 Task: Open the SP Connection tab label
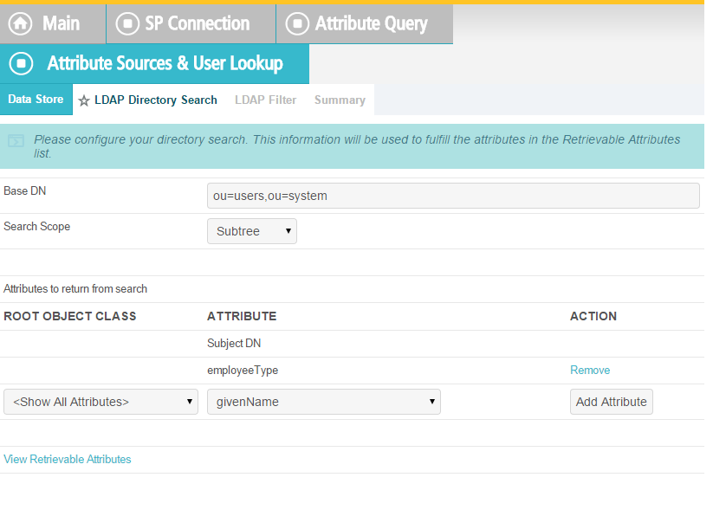[197, 23]
